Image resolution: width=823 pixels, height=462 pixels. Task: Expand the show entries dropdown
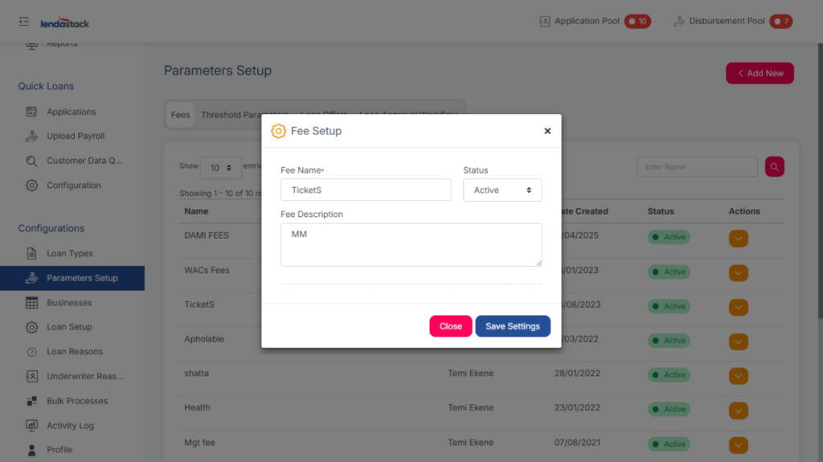tap(220, 168)
